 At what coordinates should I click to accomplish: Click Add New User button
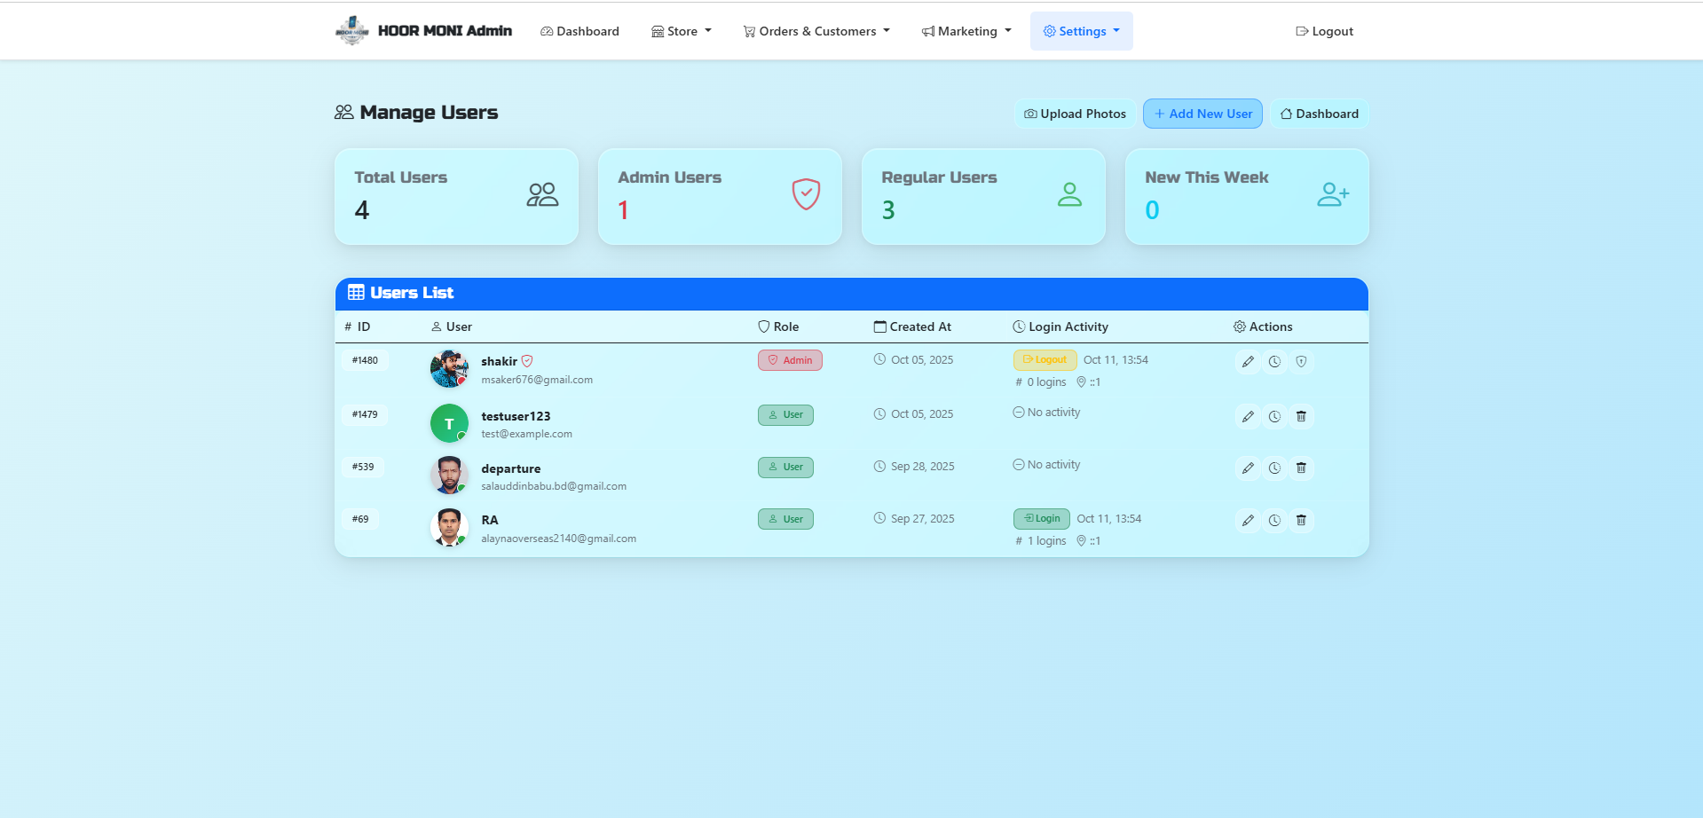[1202, 114]
